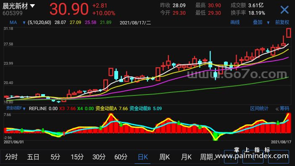Image resolution: width=295 pixels, height=166 pixels.
Task: Click the price change +2.81
Action: [x=100, y=5]
